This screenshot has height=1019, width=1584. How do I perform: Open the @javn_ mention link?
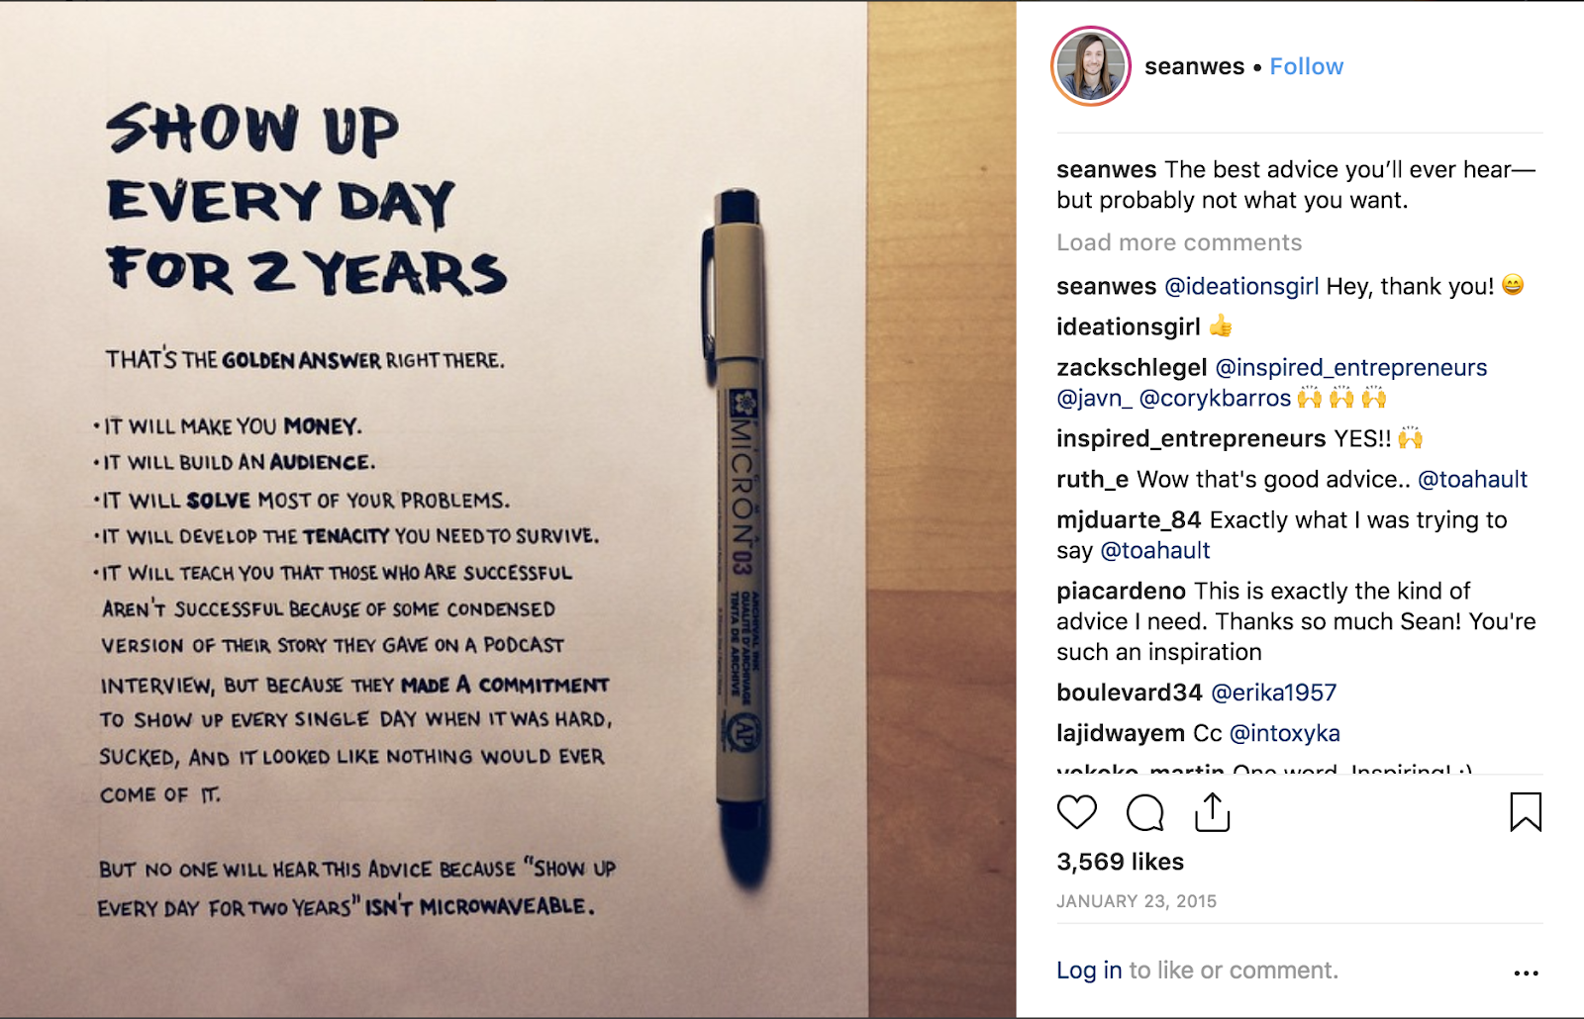pos(1094,398)
